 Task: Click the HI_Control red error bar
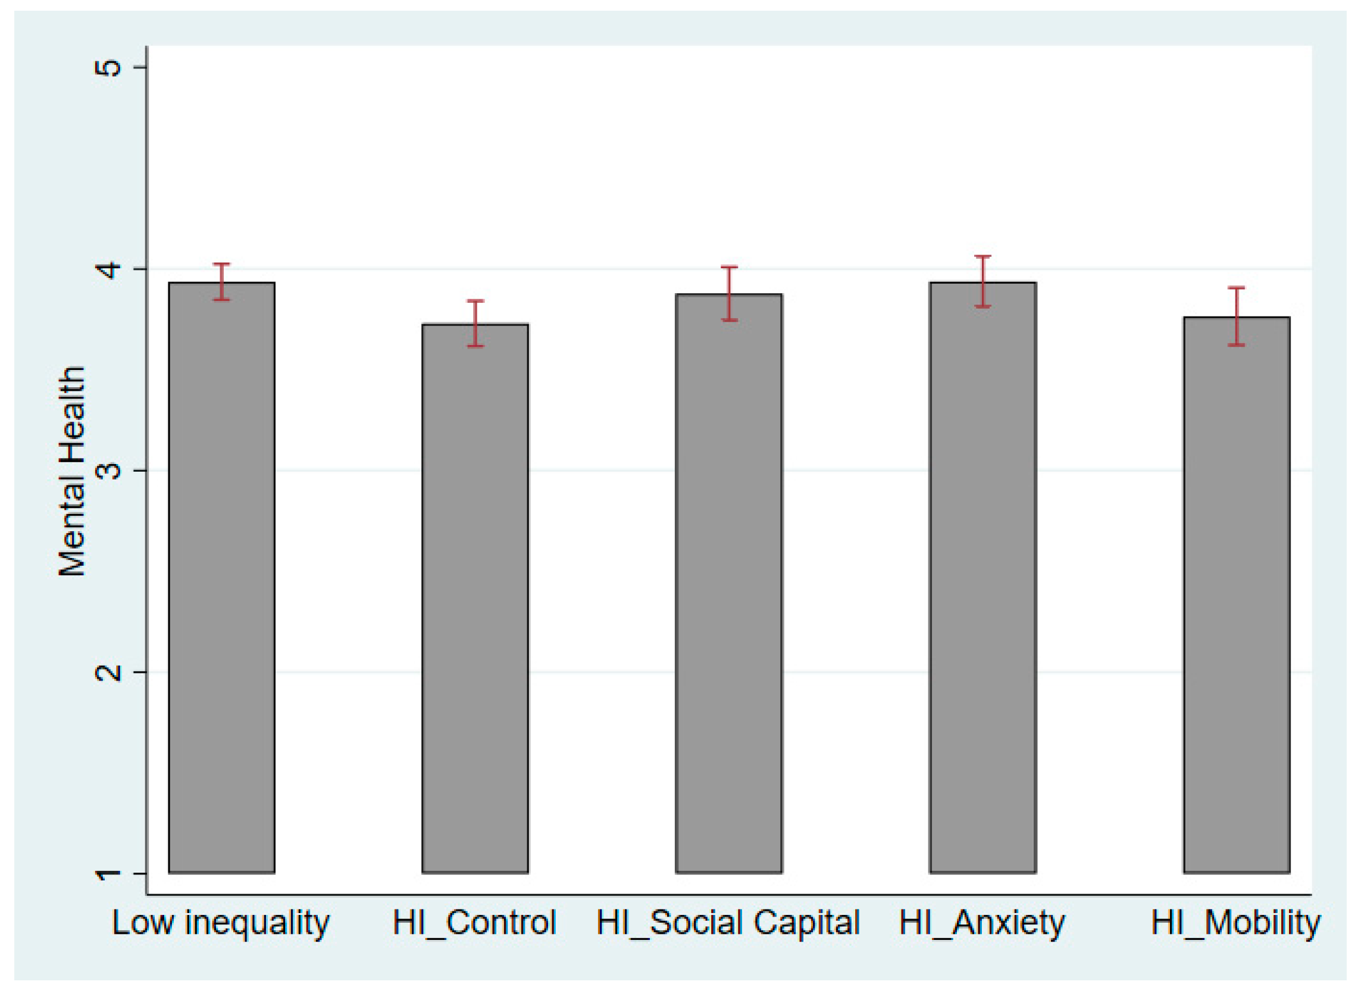[476, 324]
